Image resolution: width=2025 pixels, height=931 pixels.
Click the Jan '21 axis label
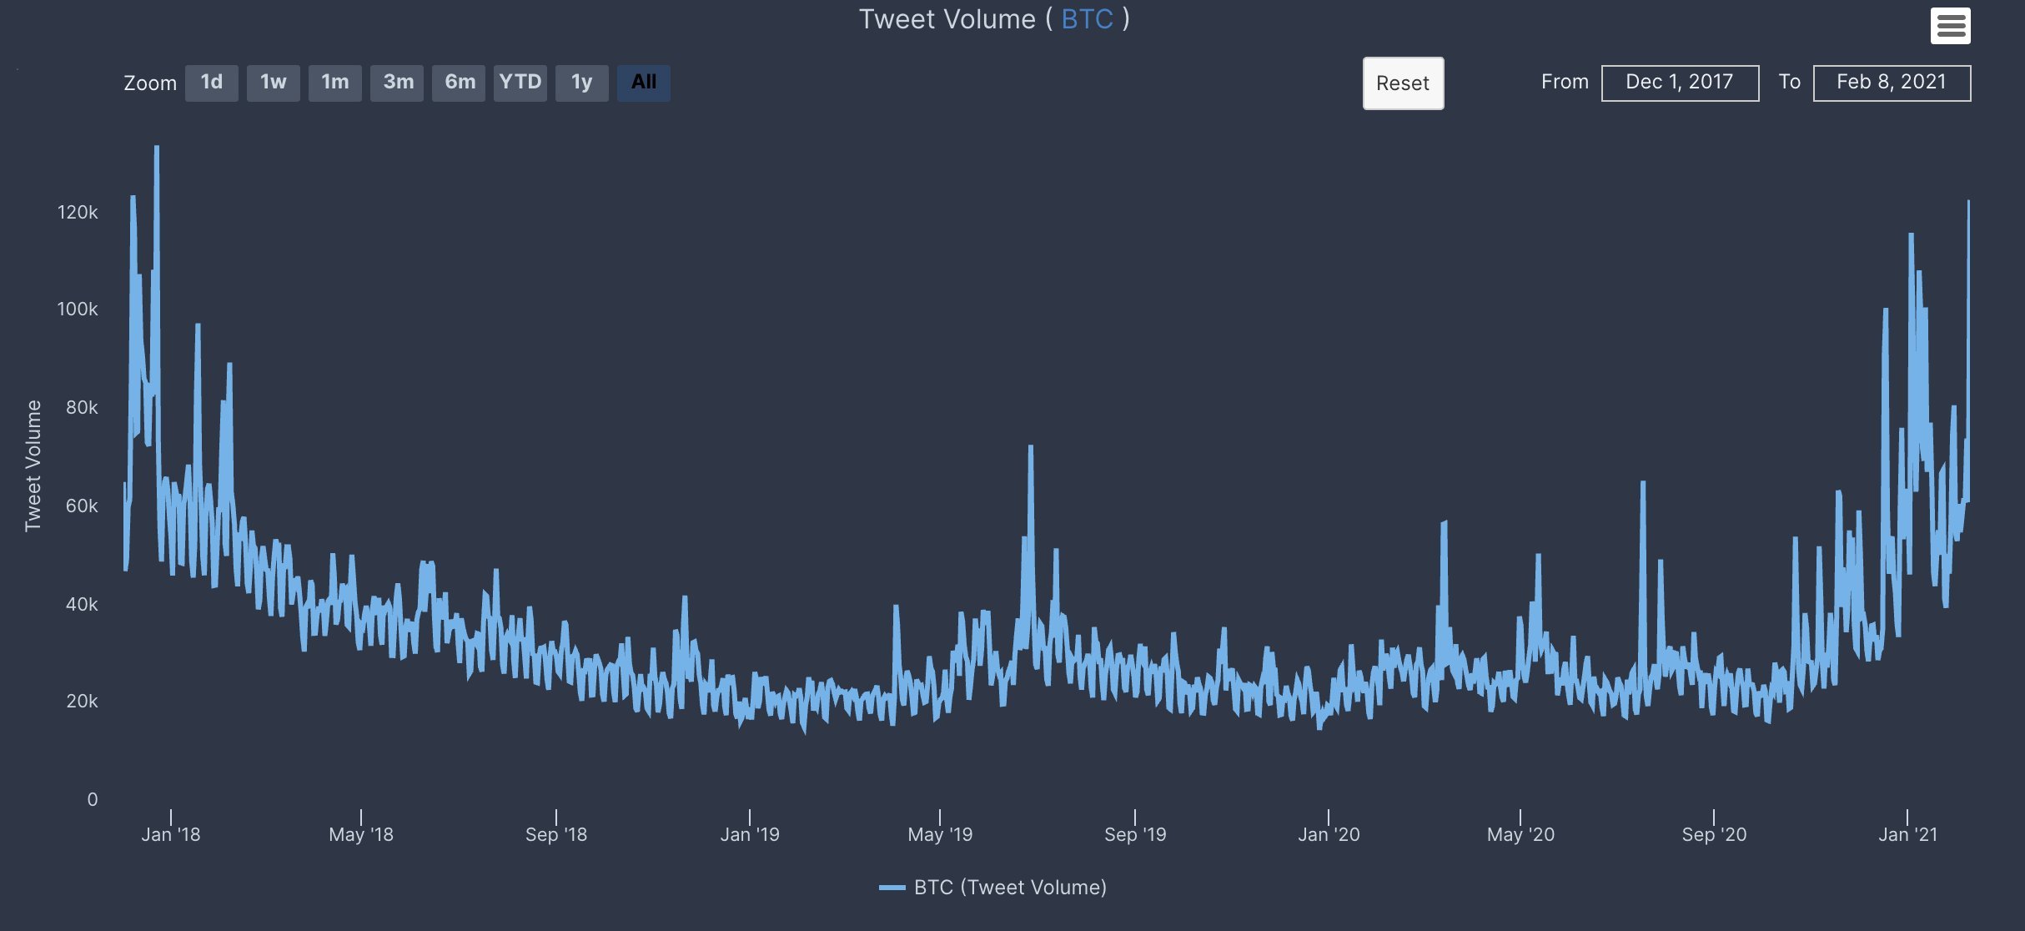pos(1907,834)
